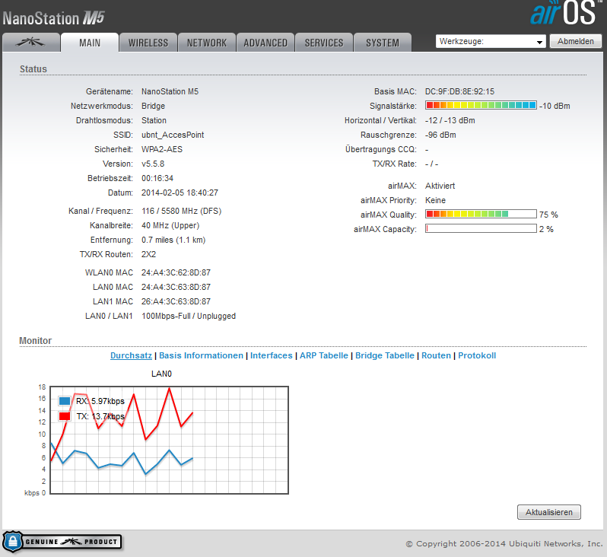Viewport: 607px width, 557px height.
Task: Open the ARP Tabelle link
Action: tap(324, 355)
